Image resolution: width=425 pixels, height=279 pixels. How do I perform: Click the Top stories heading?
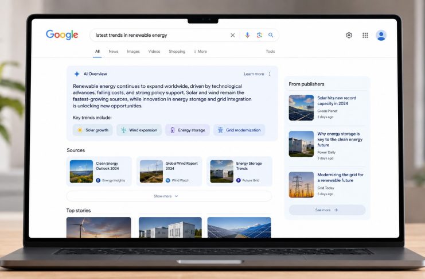[x=79, y=210]
